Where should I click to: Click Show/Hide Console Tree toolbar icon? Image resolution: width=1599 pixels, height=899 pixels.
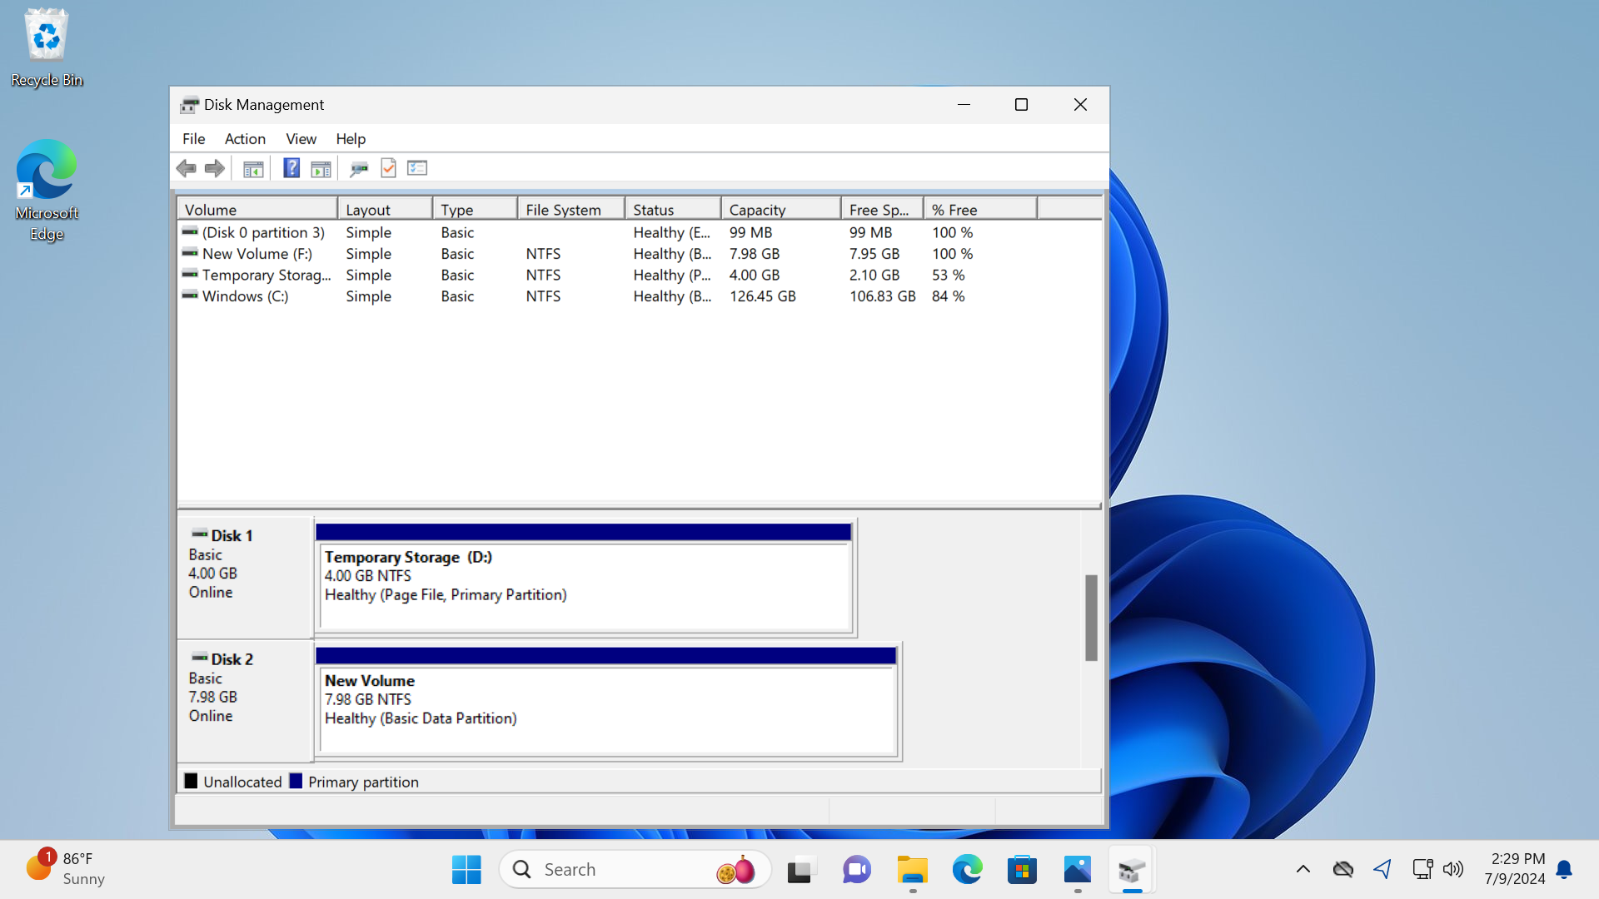click(253, 168)
